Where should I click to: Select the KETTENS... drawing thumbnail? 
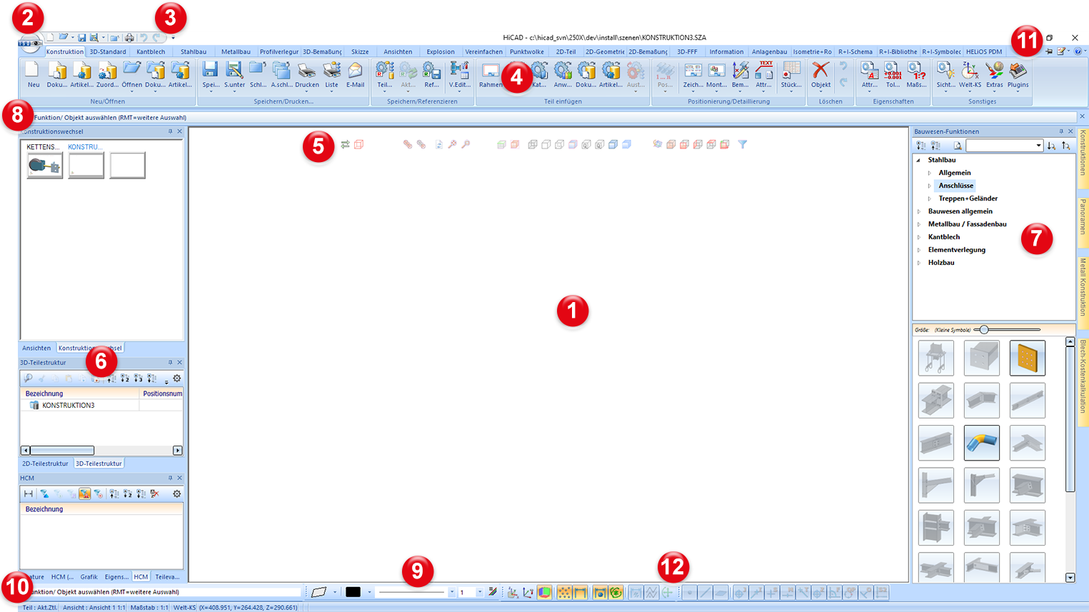tap(45, 166)
